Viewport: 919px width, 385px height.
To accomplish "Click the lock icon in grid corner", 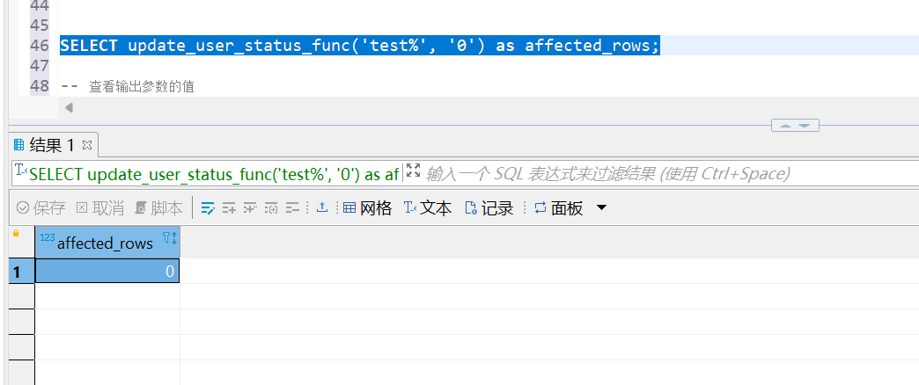I will coord(16,234).
